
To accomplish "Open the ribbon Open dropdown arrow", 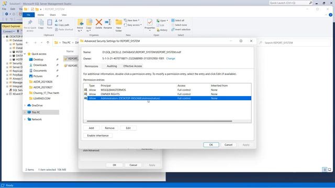I will (x=167, y=21).
